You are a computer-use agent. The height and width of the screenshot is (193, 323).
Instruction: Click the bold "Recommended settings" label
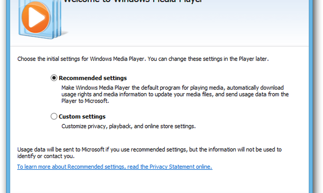93,78
